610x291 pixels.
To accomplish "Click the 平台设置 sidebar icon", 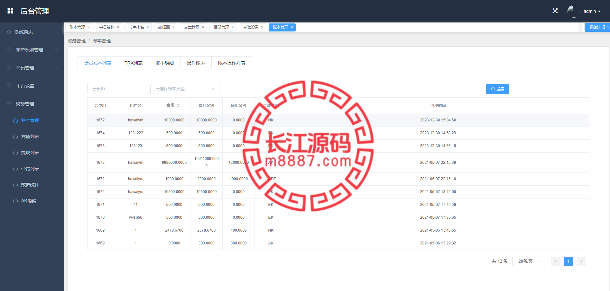I will 9,86.
